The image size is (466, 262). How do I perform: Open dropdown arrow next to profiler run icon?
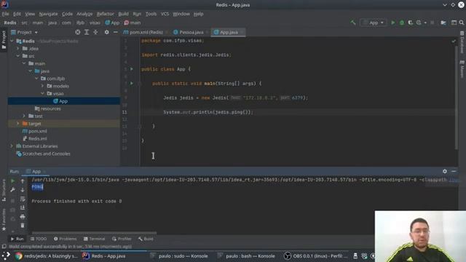point(425,23)
